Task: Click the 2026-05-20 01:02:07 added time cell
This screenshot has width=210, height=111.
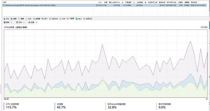Action: (198, 5)
